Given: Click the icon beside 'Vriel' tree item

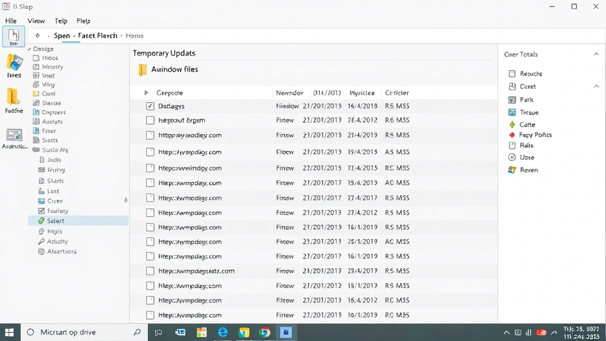Looking at the screenshot, I should tap(36, 76).
